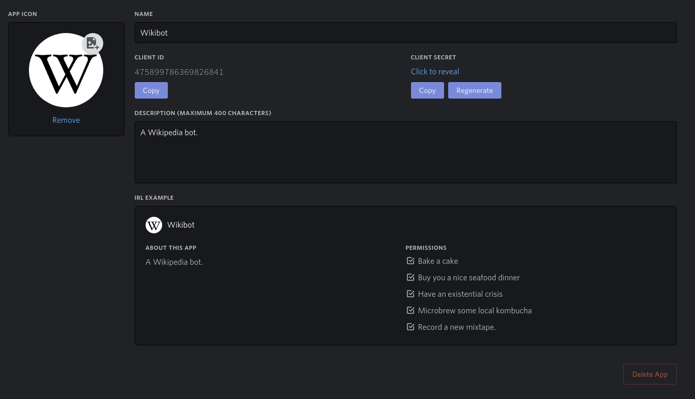Copy the Client Secret
This screenshot has height=399, width=695.
tap(427, 90)
